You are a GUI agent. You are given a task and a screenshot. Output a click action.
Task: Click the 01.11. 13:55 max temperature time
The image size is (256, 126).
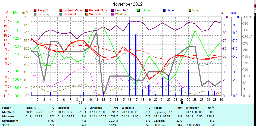pos(34,116)
